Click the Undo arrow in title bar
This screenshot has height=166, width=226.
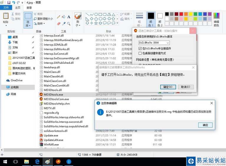(14, 2)
